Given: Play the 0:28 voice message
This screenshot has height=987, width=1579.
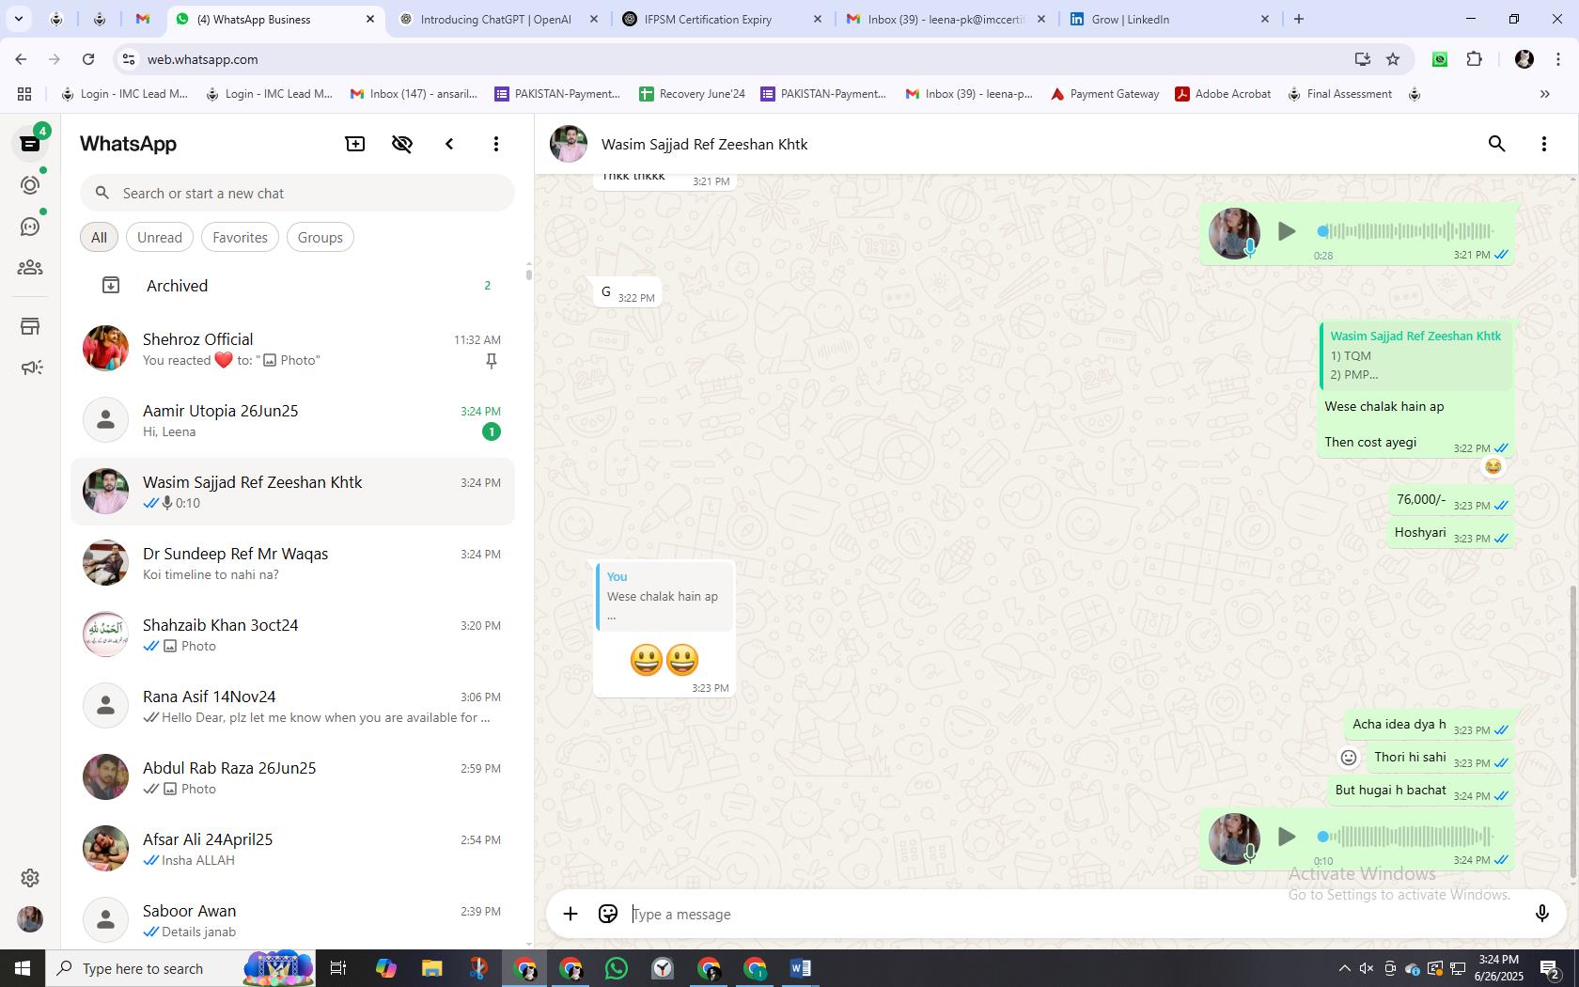Looking at the screenshot, I should click(x=1287, y=231).
